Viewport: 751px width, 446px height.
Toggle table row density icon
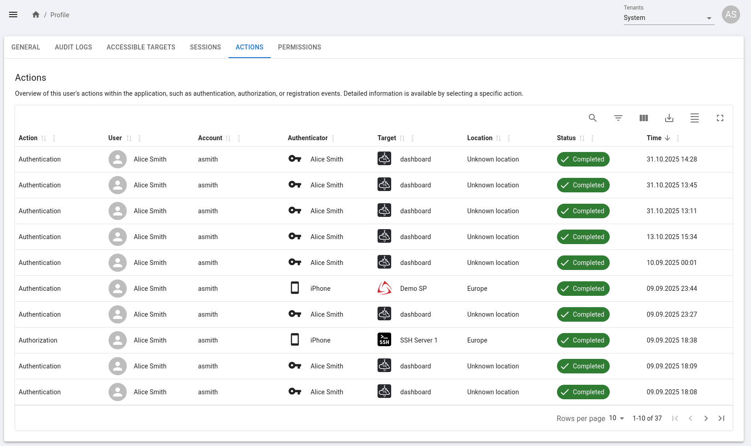pyautogui.click(x=694, y=118)
